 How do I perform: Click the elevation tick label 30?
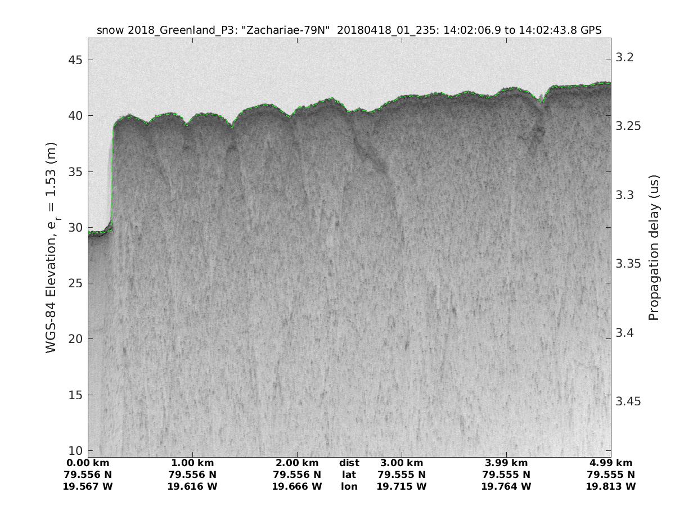pyautogui.click(x=75, y=227)
